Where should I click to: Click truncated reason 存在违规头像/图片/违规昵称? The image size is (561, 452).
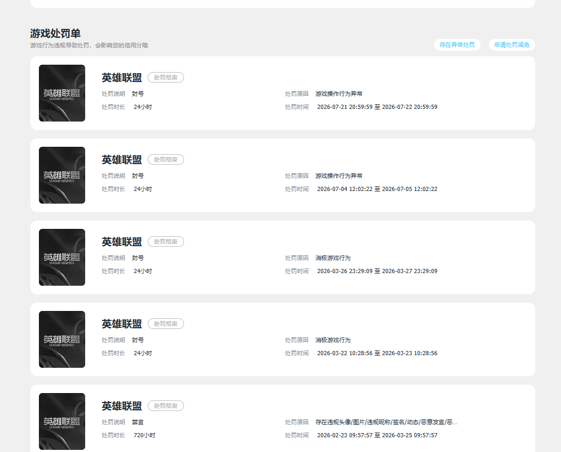386,422
